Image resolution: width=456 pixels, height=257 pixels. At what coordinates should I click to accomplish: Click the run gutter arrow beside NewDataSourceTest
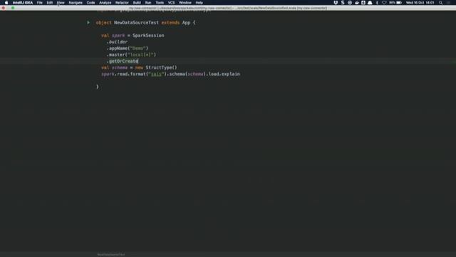(x=88, y=22)
